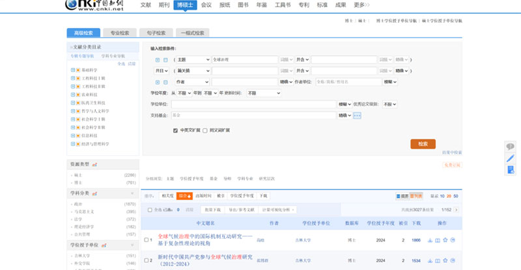Uncheck the 中英文扩展 checkbox

(x=176, y=130)
